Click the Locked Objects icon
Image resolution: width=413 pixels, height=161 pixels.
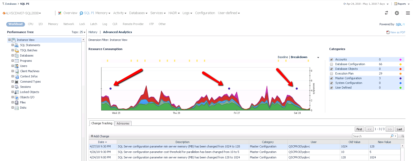point(17,92)
